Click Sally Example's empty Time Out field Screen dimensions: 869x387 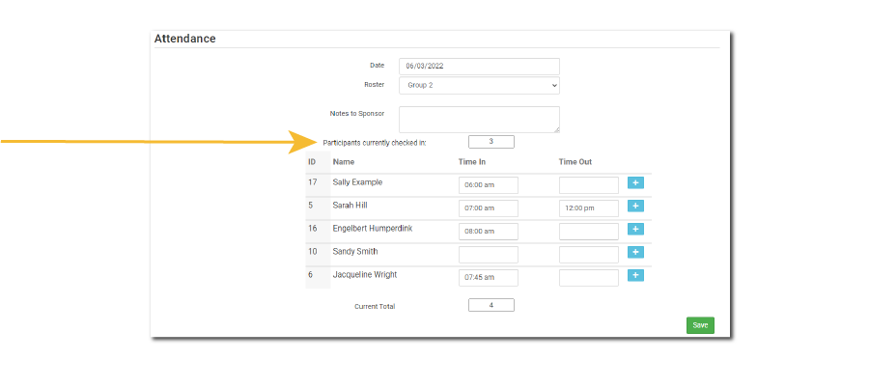click(x=588, y=184)
